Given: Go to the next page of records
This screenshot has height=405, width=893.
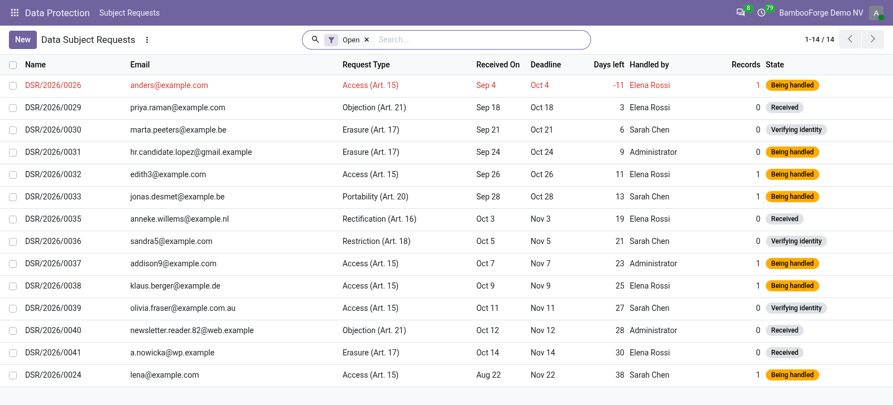Looking at the screenshot, I should tap(873, 39).
